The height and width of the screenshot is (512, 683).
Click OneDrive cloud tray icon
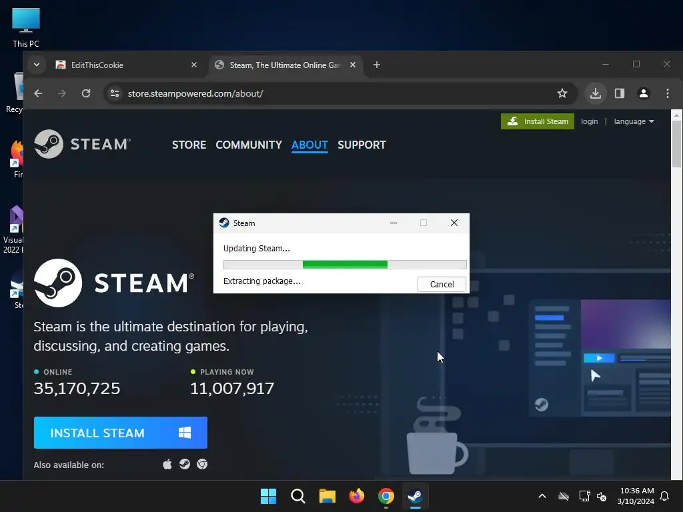tap(564, 496)
